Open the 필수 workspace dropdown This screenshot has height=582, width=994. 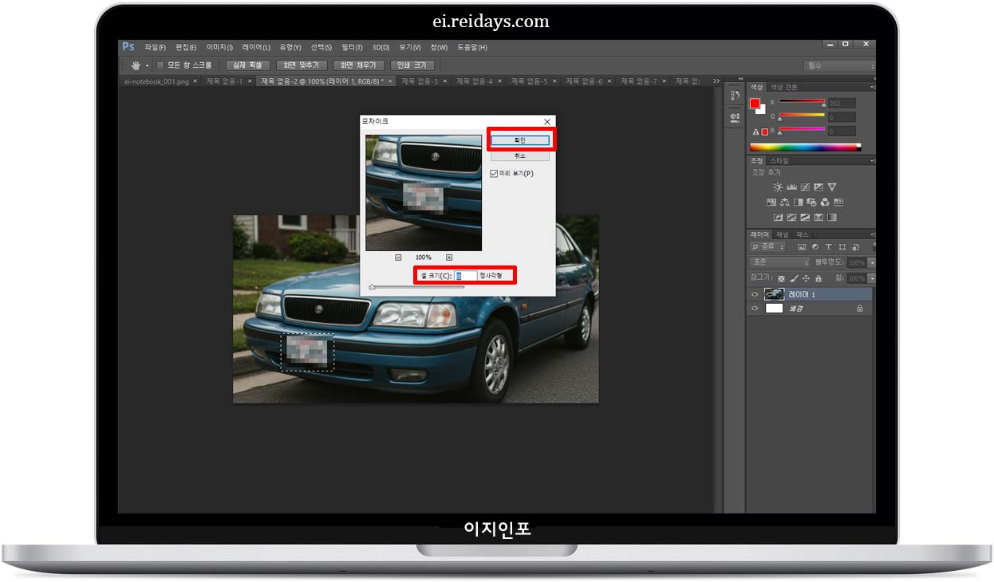click(x=838, y=66)
